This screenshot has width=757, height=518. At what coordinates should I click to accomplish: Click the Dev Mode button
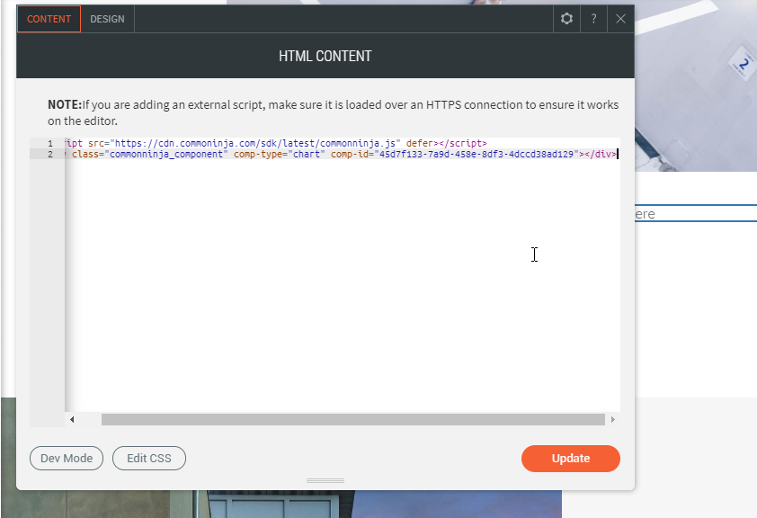(67, 458)
